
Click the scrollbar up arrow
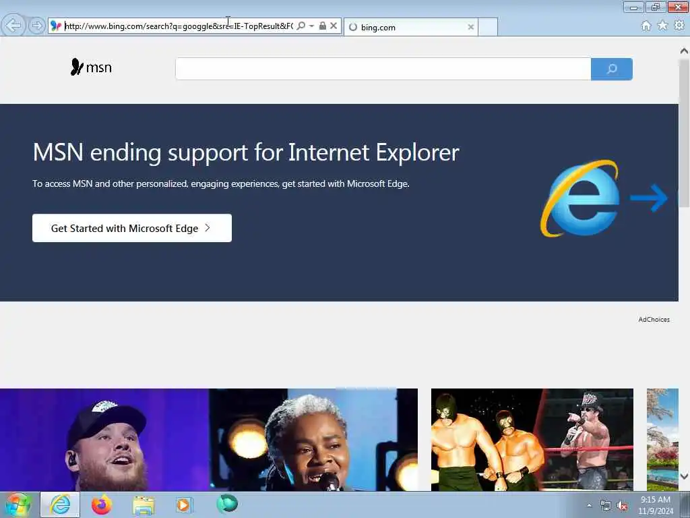[x=684, y=51]
